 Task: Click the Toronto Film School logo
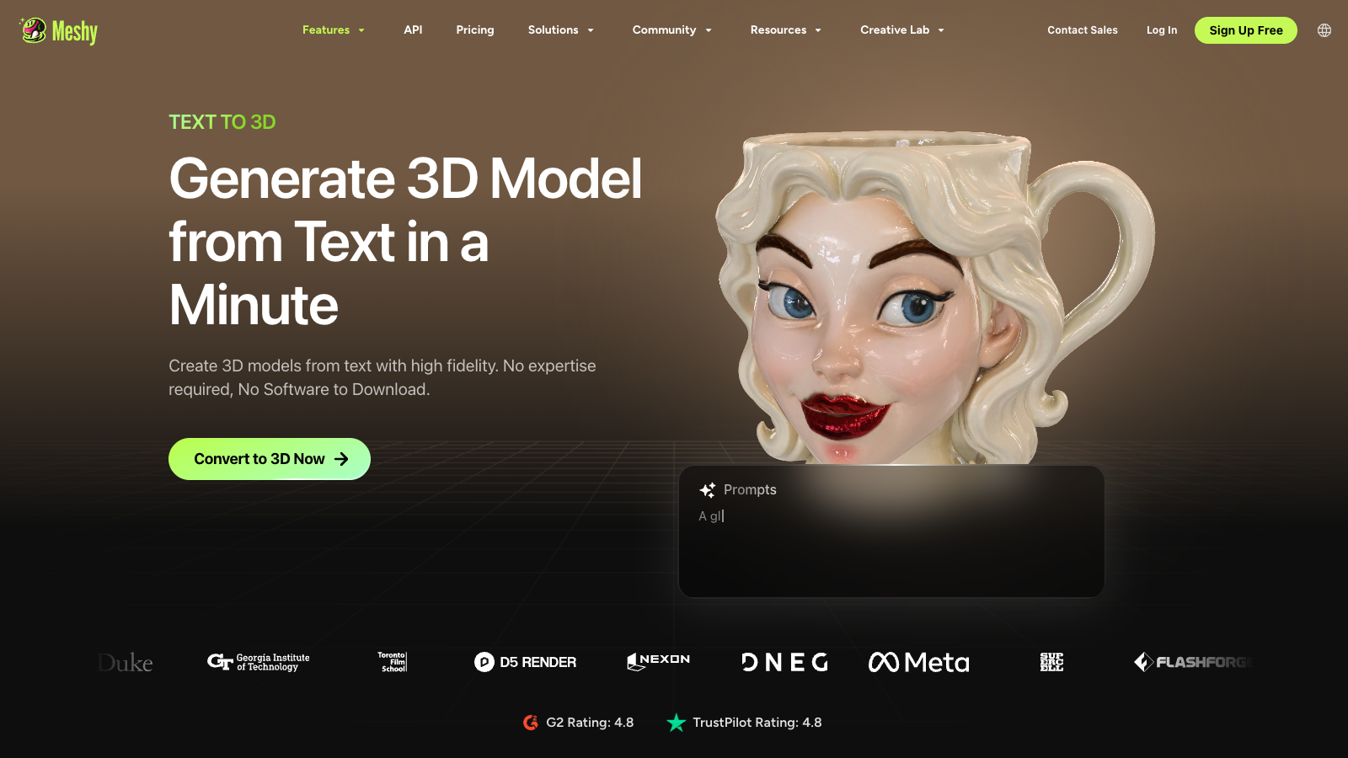(x=393, y=662)
